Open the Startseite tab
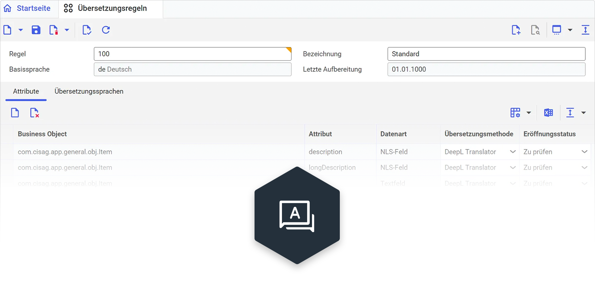The image size is (595, 281). pyautogui.click(x=29, y=9)
